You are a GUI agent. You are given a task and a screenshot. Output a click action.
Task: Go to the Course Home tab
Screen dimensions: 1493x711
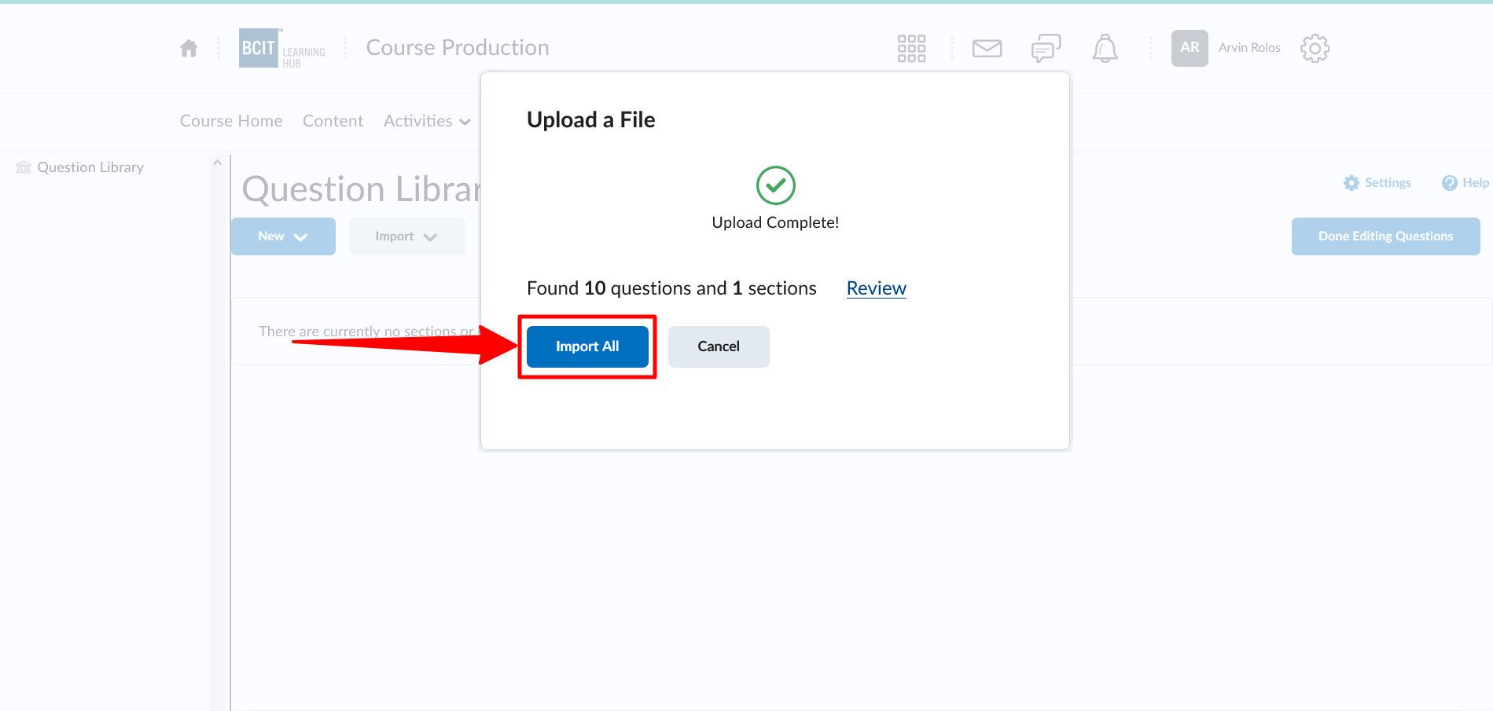click(x=231, y=121)
